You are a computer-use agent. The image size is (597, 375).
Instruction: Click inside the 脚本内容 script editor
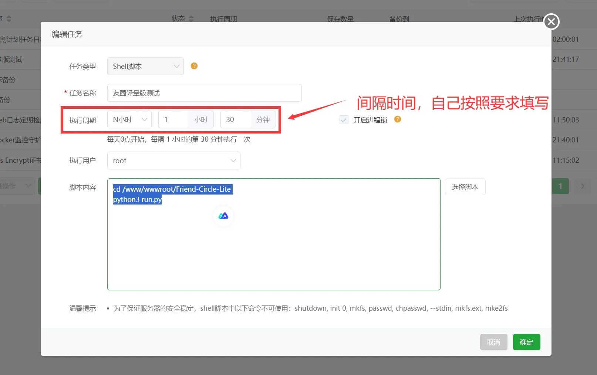tap(273, 240)
